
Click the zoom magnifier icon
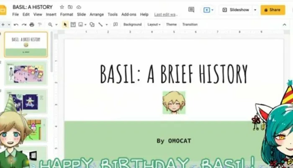(x=50, y=25)
